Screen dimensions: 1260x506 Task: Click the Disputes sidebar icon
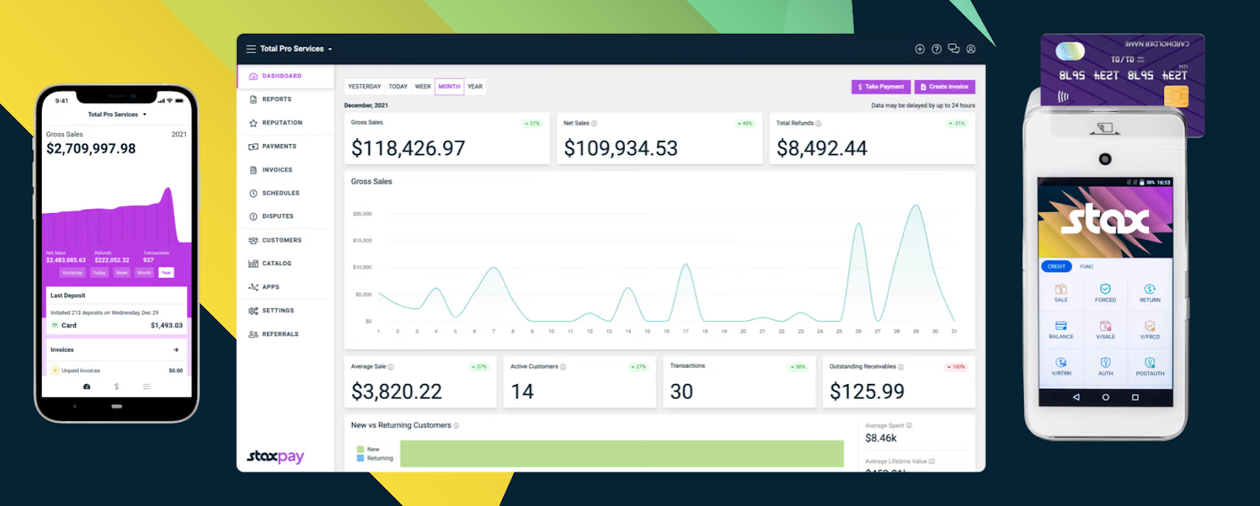pos(253,216)
